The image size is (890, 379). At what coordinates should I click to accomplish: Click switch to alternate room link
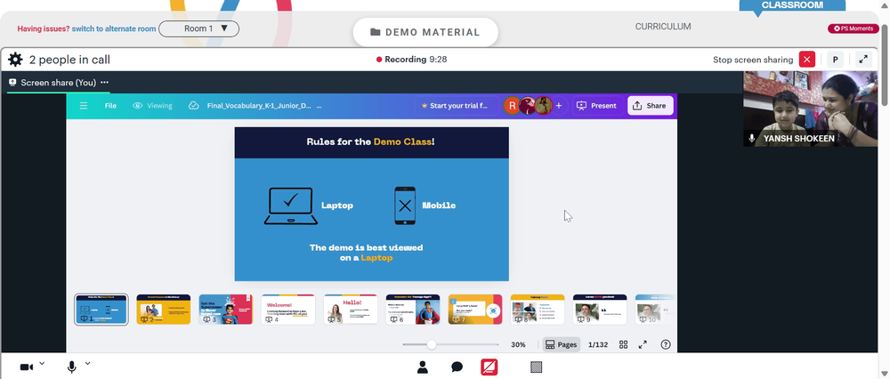[114, 28]
